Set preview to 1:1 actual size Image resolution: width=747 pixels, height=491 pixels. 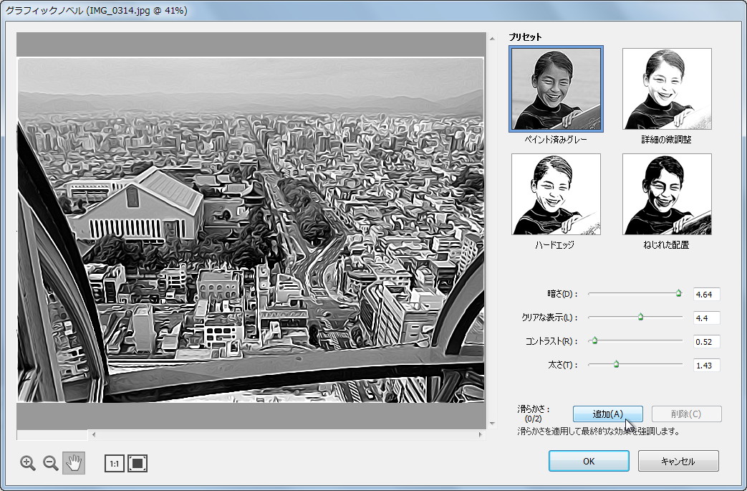point(115,463)
